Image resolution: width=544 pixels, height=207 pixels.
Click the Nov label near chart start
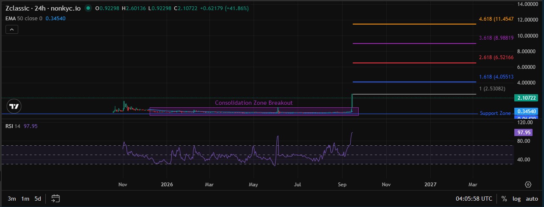point(123,185)
